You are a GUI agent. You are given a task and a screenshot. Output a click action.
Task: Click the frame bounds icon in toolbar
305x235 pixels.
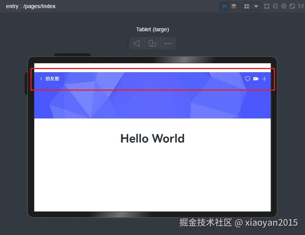click(x=267, y=6)
